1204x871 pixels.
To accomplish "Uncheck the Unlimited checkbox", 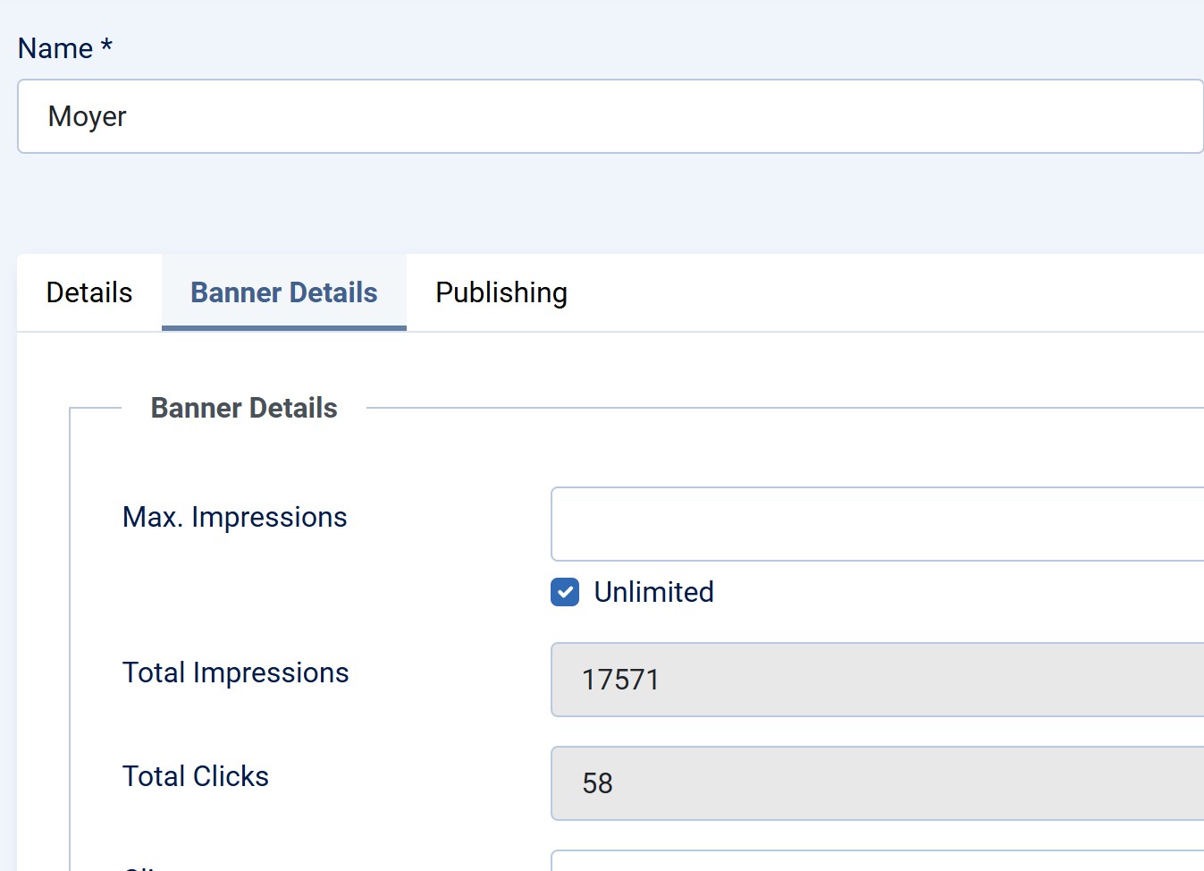I will click(x=565, y=592).
